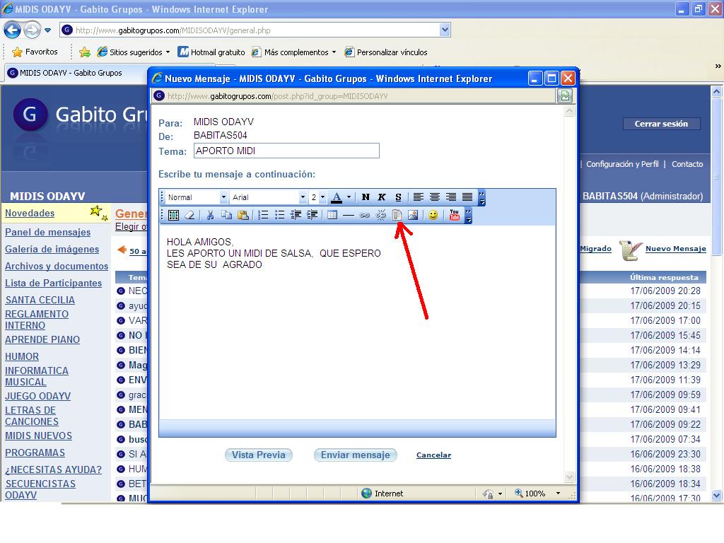Click the Tema subject input field
Screen dimensions: 724x543
click(286, 151)
